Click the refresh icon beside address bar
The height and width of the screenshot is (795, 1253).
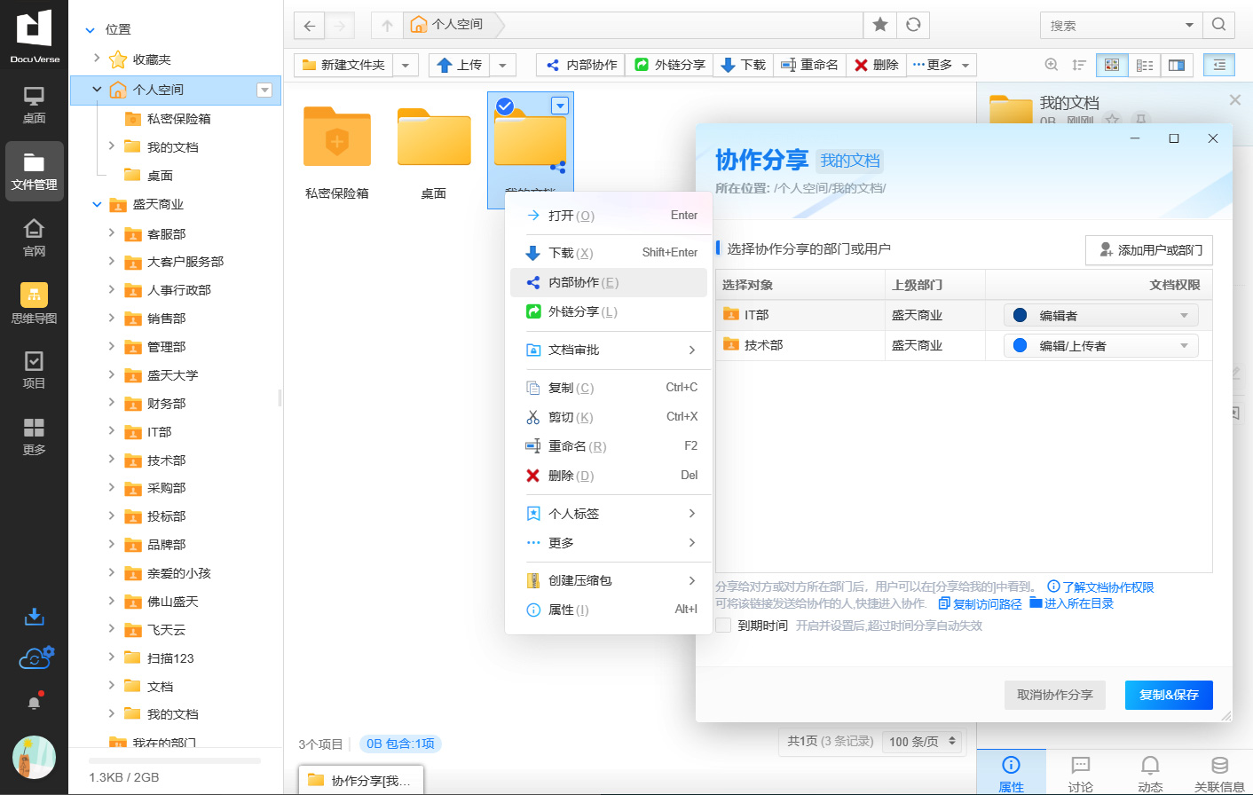pyautogui.click(x=913, y=25)
